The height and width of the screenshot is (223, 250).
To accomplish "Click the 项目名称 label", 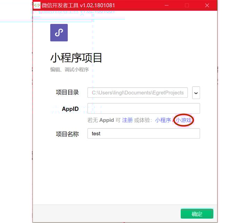I will [x=67, y=134].
